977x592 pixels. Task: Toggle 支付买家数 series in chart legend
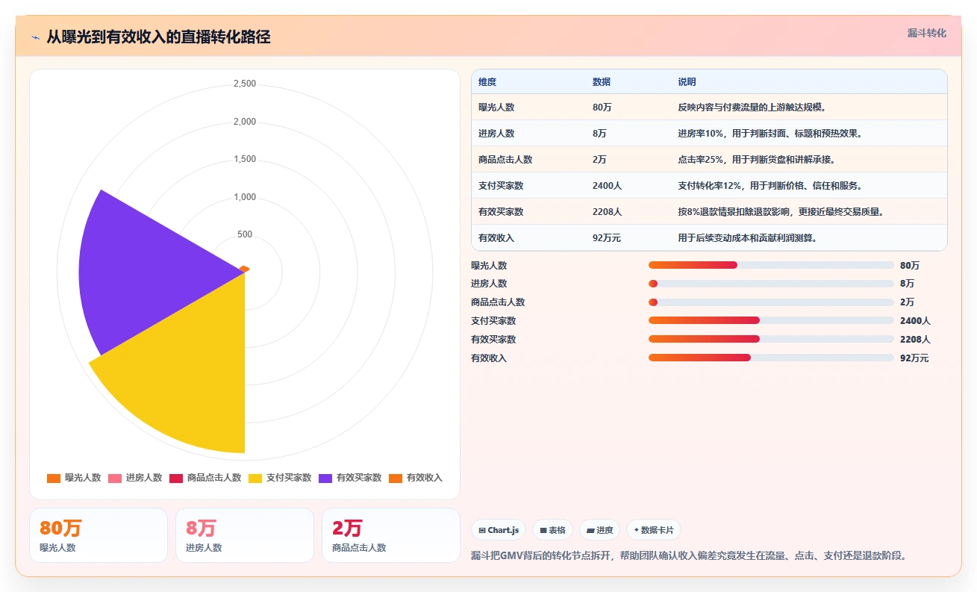point(280,478)
